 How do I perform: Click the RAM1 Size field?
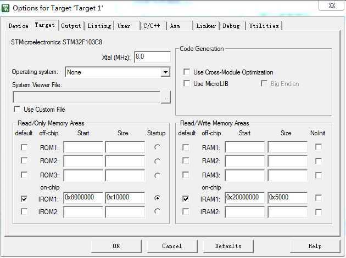[x=288, y=147]
